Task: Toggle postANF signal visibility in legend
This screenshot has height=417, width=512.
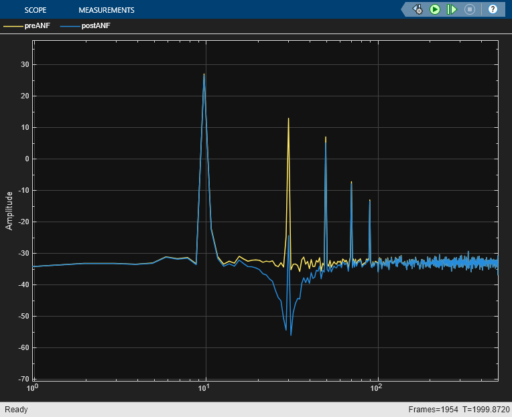Action: (94, 26)
